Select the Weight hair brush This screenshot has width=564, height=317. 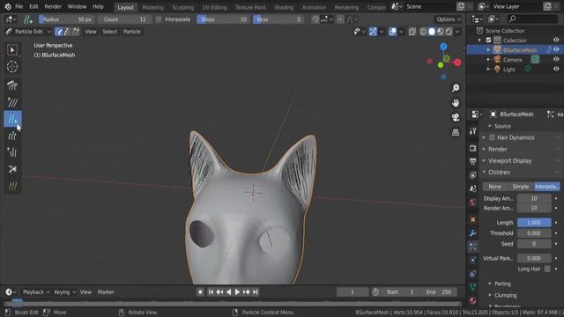(x=12, y=186)
